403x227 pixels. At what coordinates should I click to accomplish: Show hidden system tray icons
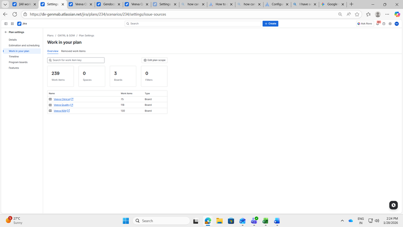(342, 221)
